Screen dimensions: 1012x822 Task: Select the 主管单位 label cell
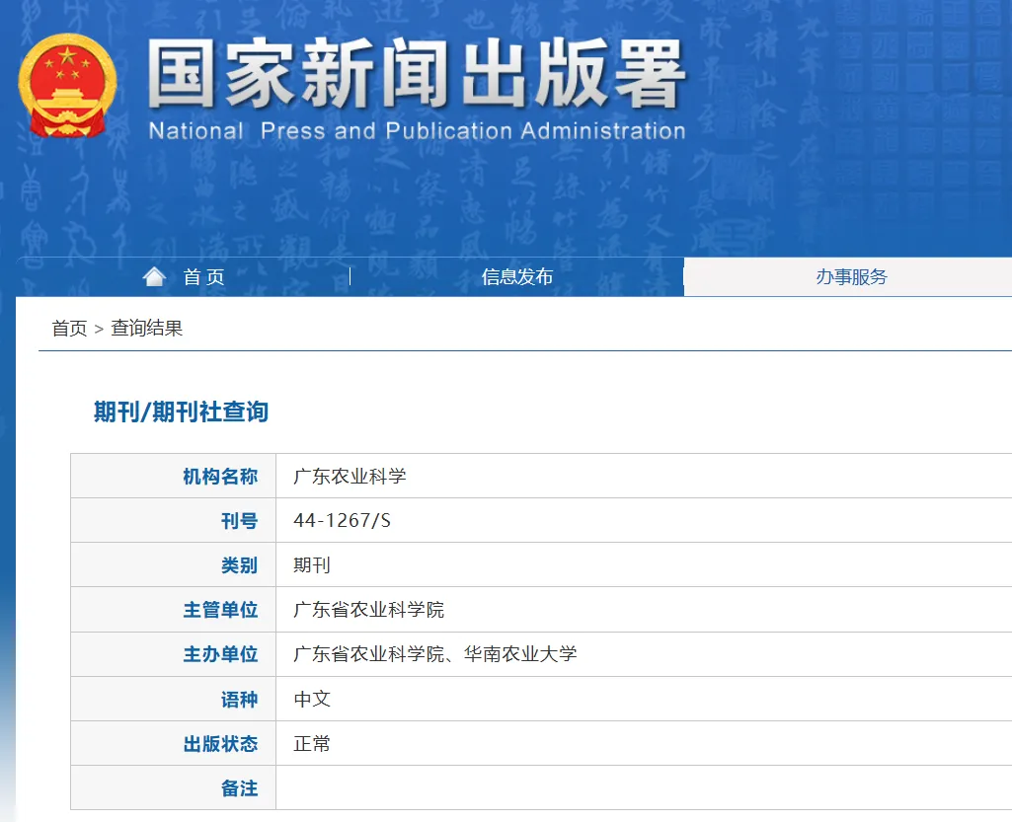[174, 610]
